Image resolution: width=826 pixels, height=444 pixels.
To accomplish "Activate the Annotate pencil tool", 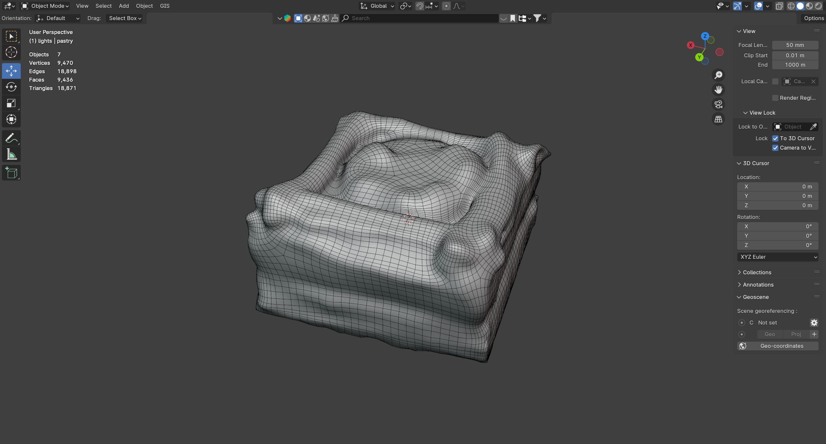I will (11, 138).
